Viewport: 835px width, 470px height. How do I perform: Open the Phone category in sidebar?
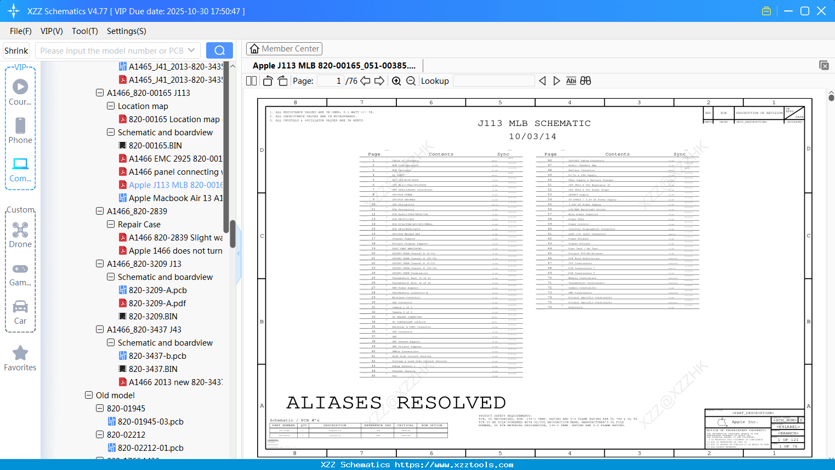click(20, 131)
